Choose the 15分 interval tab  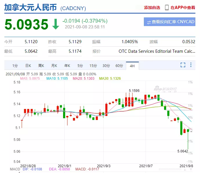coord(93,65)
